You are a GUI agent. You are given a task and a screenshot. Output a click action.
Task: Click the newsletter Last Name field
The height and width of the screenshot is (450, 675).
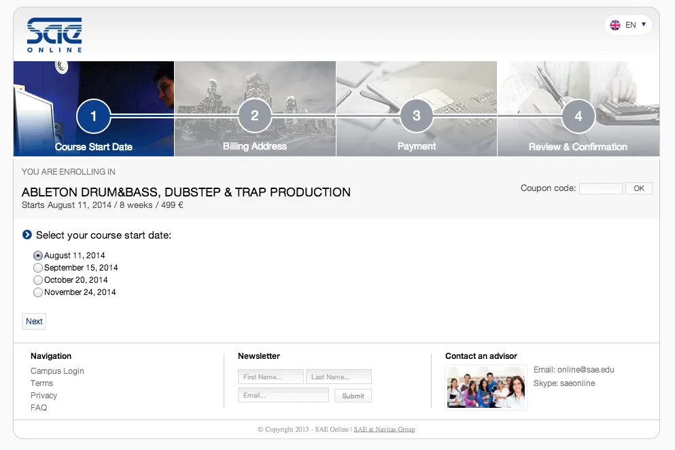[339, 377]
